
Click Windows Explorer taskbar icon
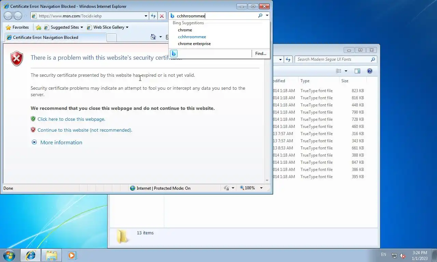tap(52, 255)
